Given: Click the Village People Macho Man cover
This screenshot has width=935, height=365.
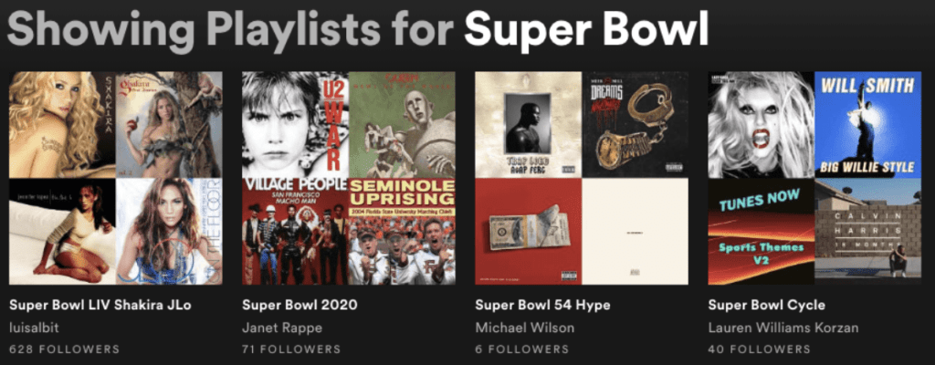Looking at the screenshot, I should point(295,232).
